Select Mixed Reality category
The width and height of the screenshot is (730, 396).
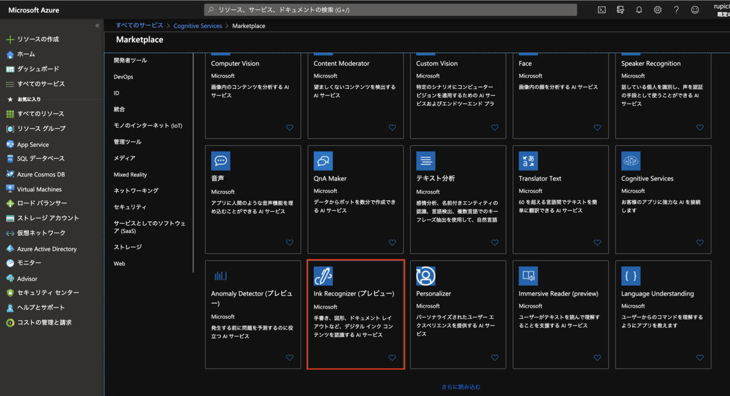click(130, 175)
